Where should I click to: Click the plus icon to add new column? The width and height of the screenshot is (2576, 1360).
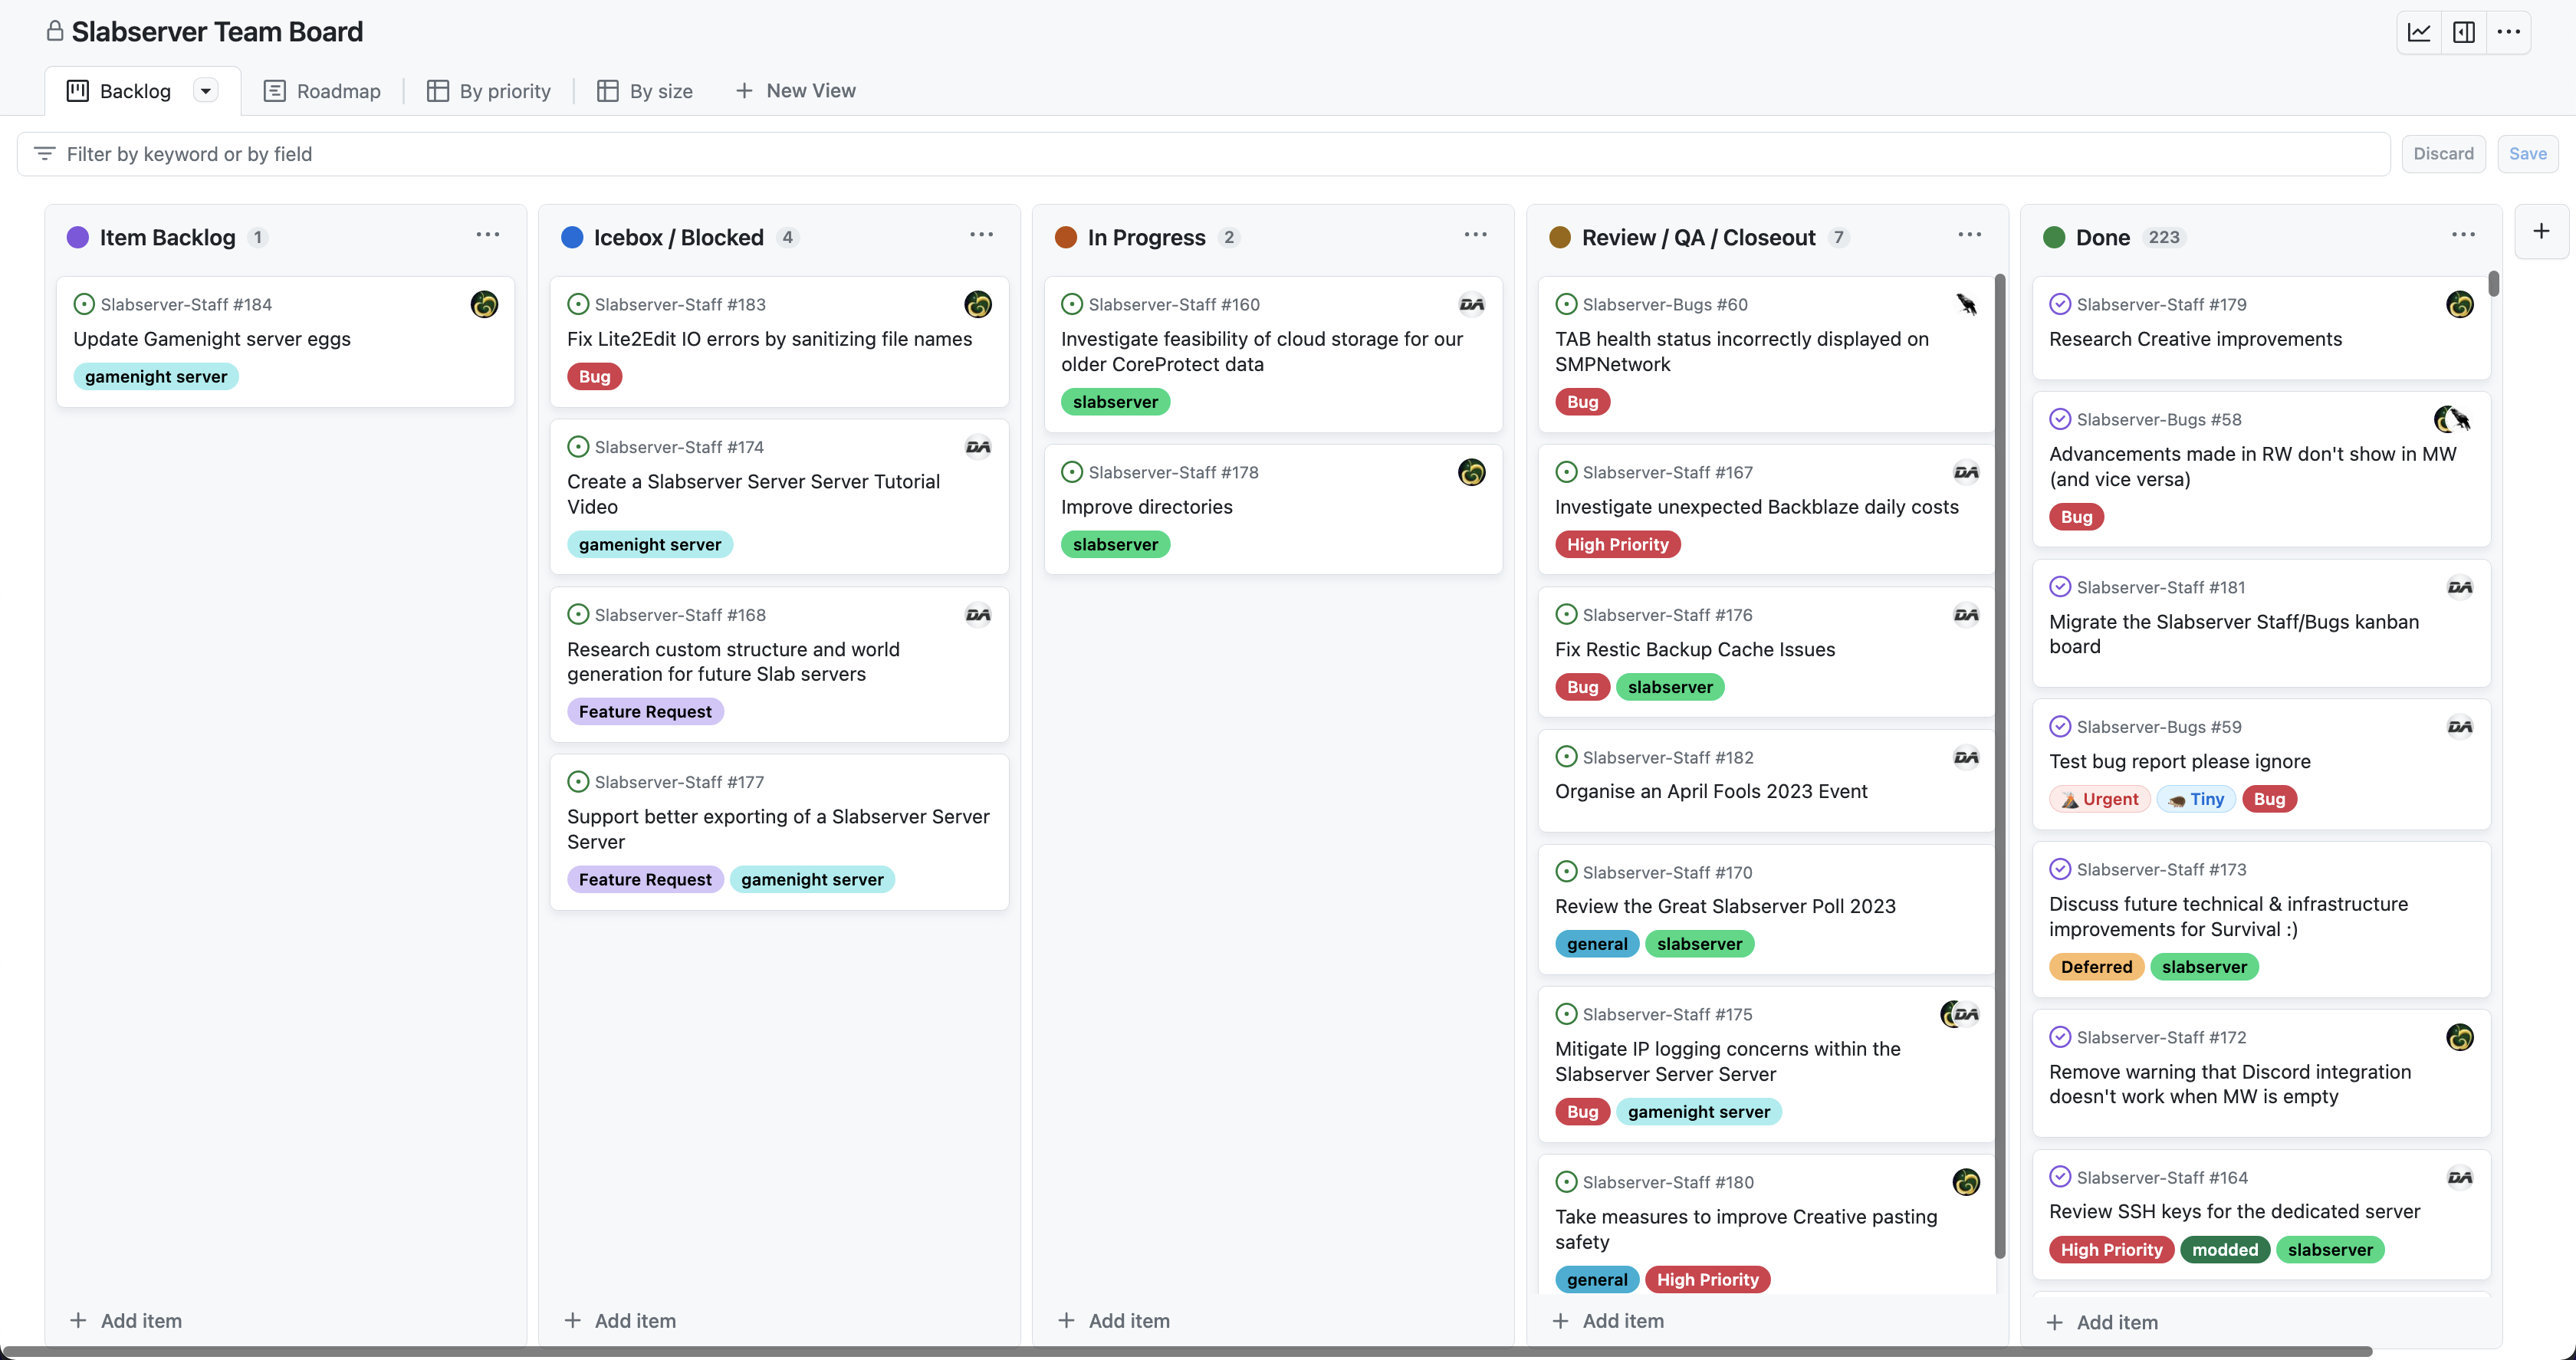click(x=2541, y=232)
